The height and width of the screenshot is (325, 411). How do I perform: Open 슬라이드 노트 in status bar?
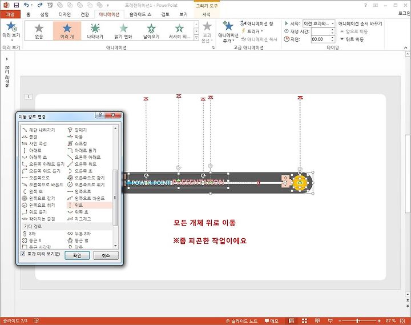241,321
